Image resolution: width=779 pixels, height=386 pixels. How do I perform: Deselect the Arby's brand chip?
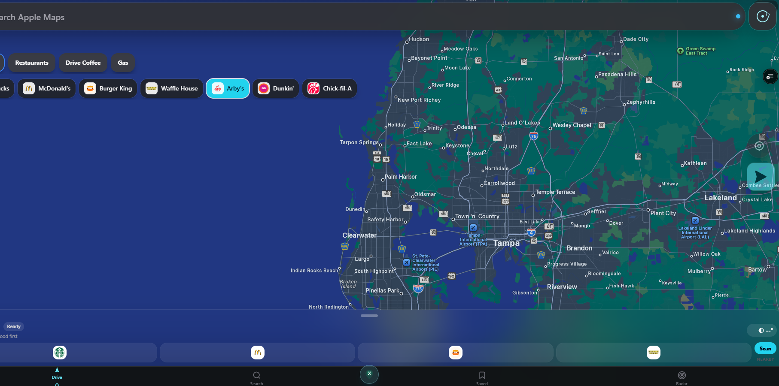coord(228,88)
